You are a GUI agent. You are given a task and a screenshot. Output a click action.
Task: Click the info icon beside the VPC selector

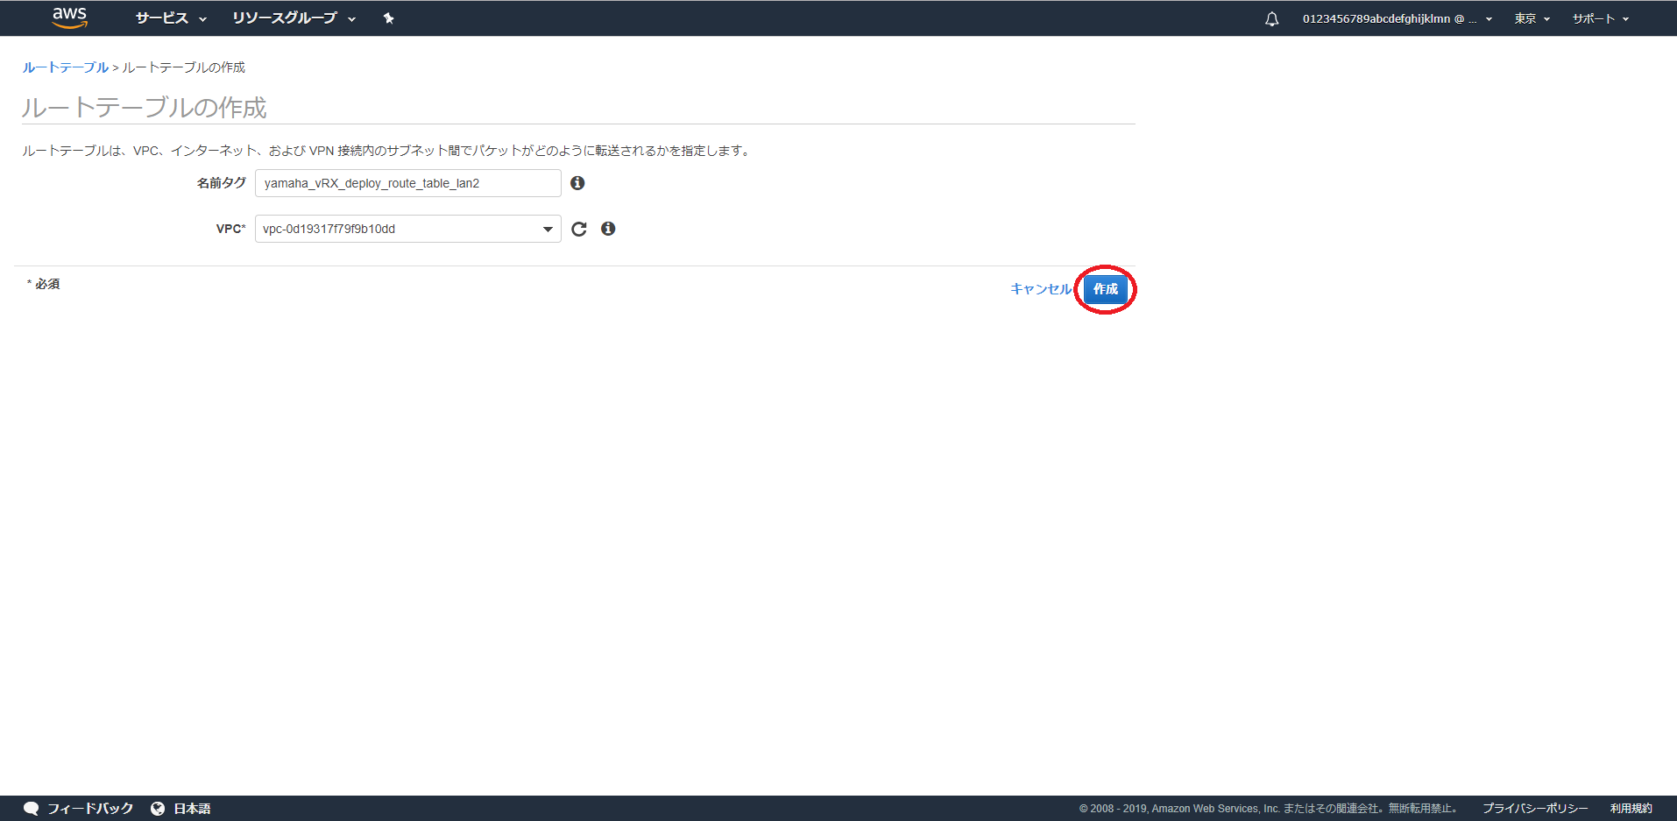pos(608,229)
